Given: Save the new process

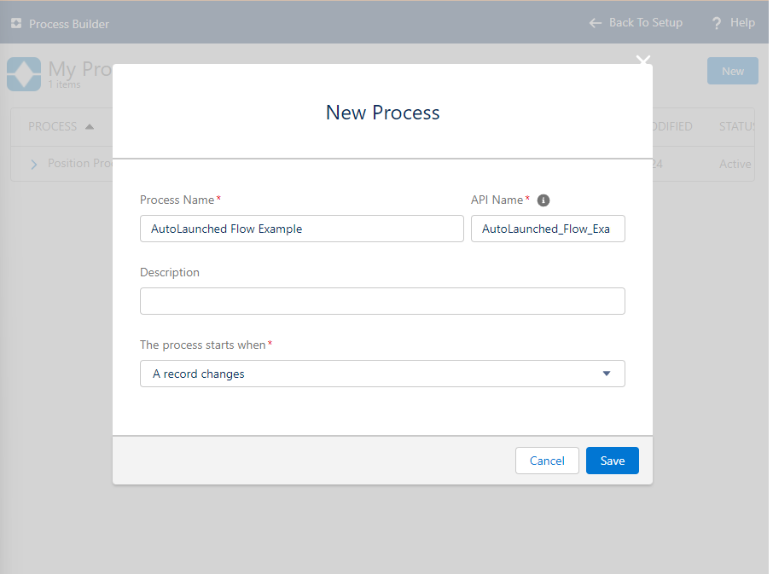Looking at the screenshot, I should [x=613, y=461].
